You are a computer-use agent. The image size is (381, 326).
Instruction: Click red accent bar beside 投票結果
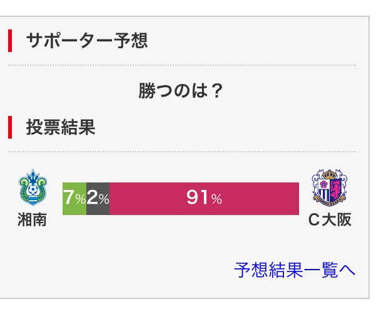click(10, 128)
